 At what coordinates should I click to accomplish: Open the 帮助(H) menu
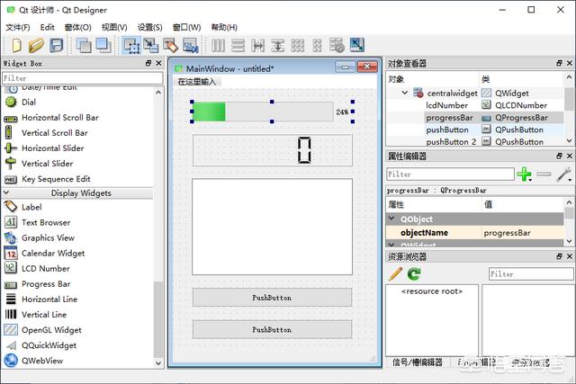224,27
